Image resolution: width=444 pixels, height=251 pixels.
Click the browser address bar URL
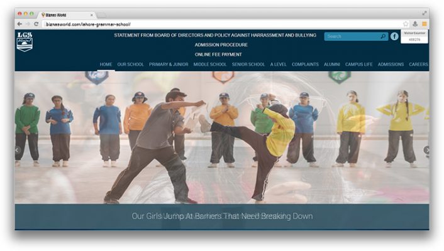(x=189, y=24)
